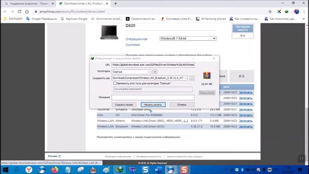Viewport: 309px width, 174px height.
Task: Go back in browser history
Action: tap(5, 12)
